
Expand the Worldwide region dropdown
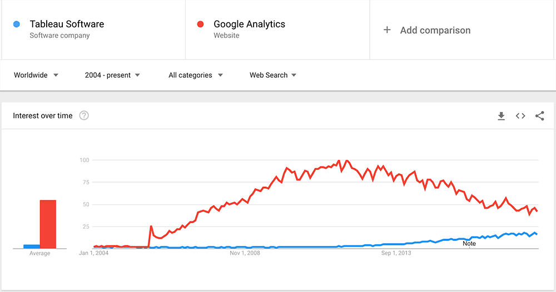click(x=36, y=75)
